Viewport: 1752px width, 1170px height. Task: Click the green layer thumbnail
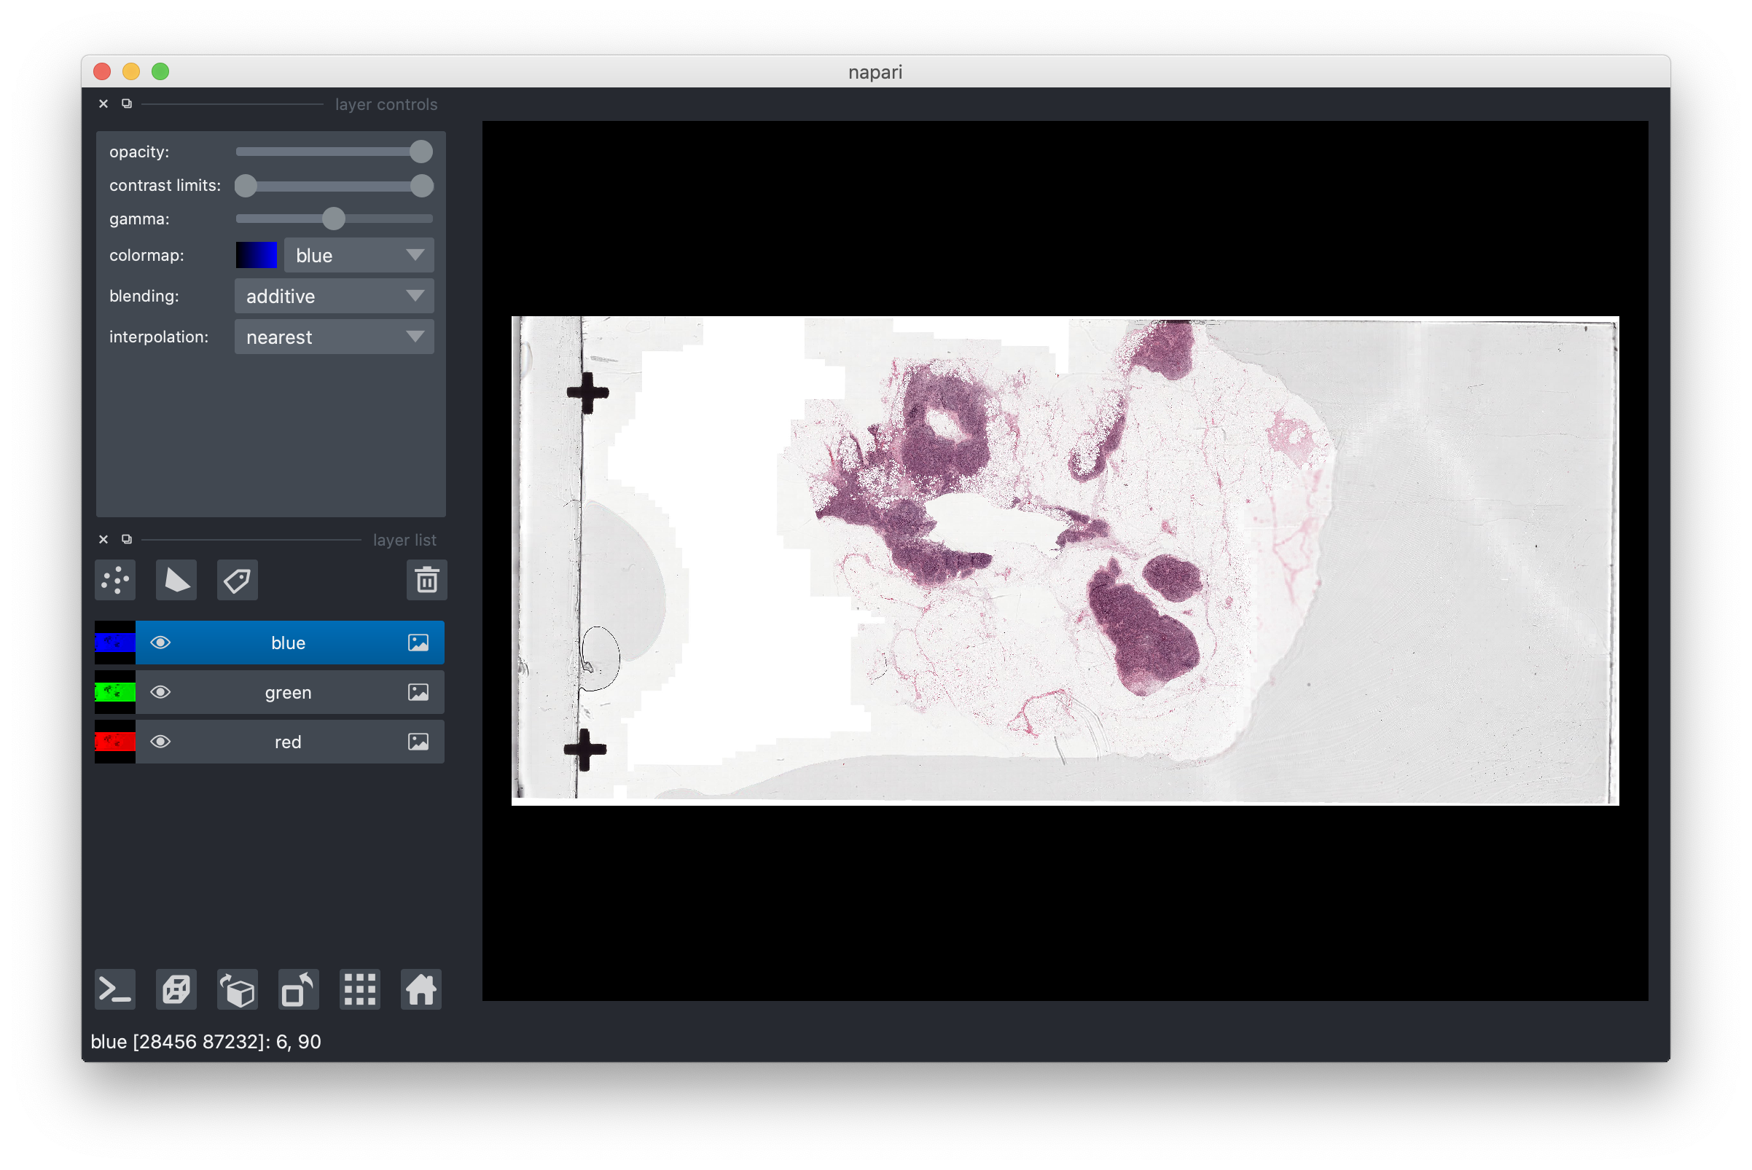(115, 692)
